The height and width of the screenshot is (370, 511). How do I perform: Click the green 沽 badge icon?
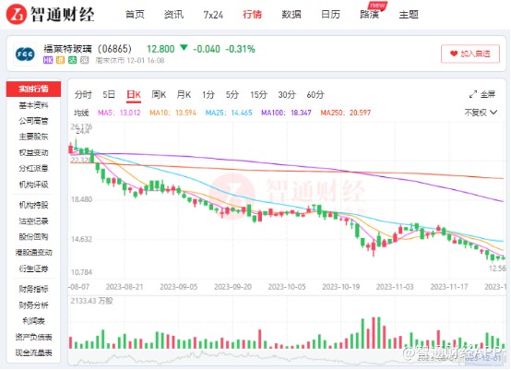(72, 60)
